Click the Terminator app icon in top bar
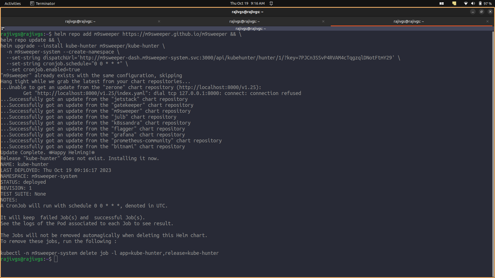 (32, 3)
